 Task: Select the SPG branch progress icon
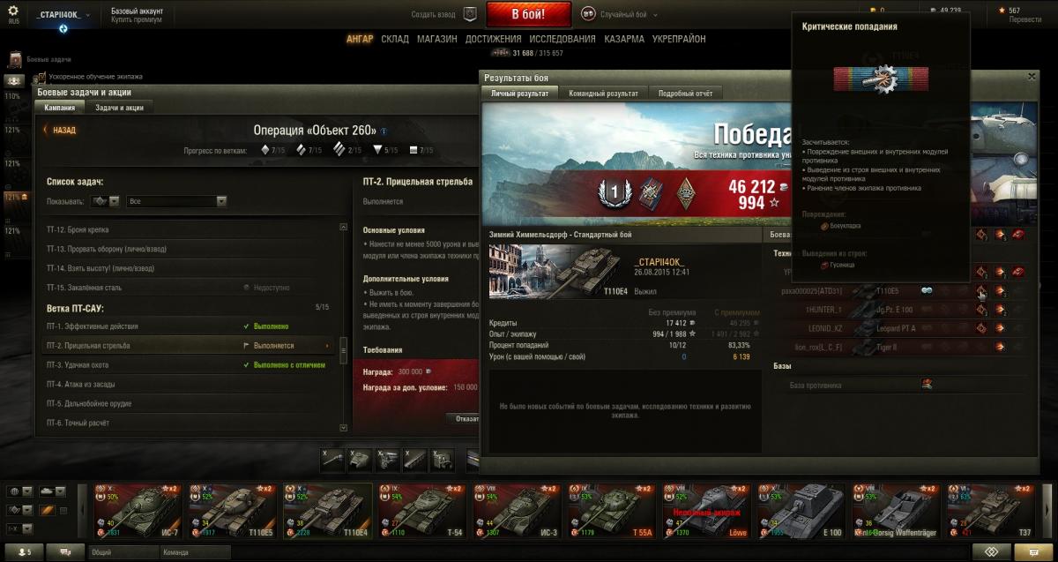pos(414,150)
